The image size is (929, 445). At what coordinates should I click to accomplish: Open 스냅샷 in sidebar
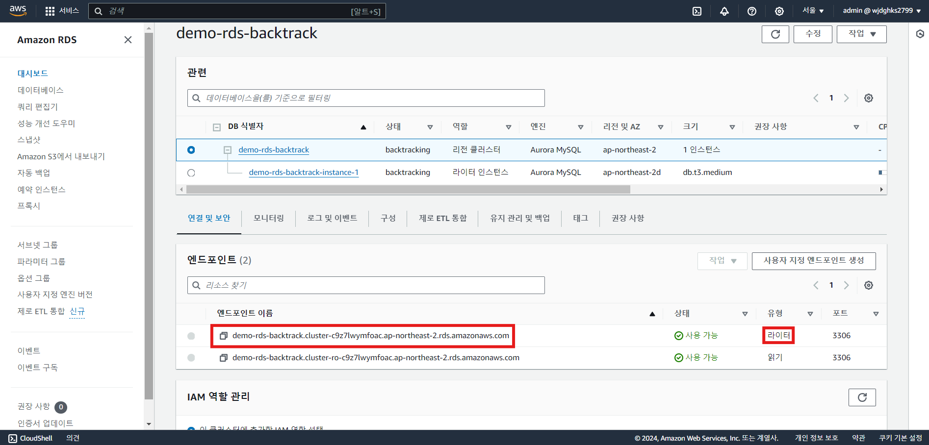click(x=29, y=140)
